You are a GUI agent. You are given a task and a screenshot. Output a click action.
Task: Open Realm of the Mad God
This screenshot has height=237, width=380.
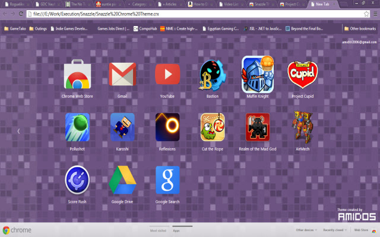pos(258,127)
